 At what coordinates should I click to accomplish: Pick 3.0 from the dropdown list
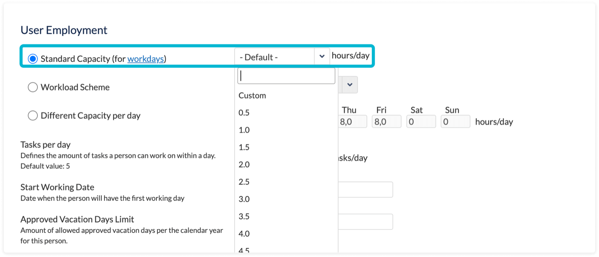click(244, 199)
